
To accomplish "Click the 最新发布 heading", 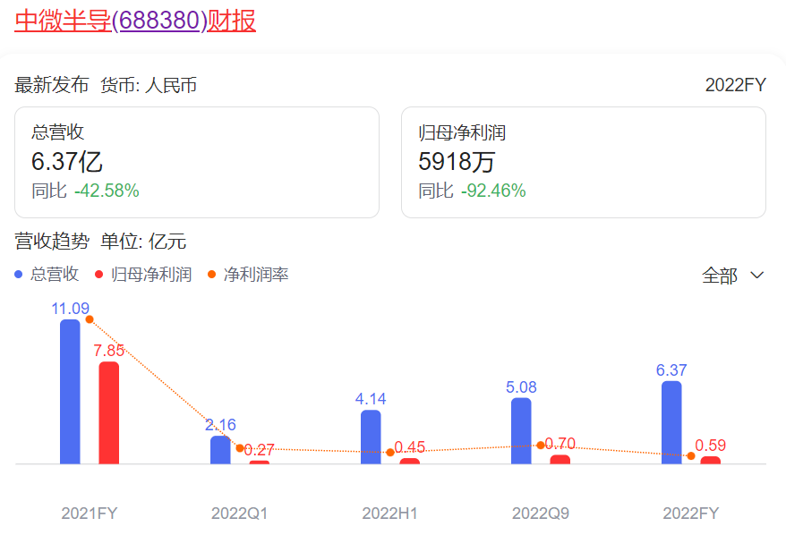I will (52, 85).
